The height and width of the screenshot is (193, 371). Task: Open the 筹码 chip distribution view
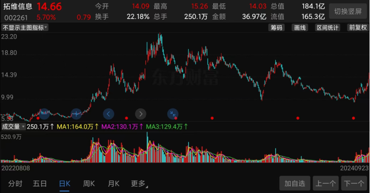pos(276,28)
